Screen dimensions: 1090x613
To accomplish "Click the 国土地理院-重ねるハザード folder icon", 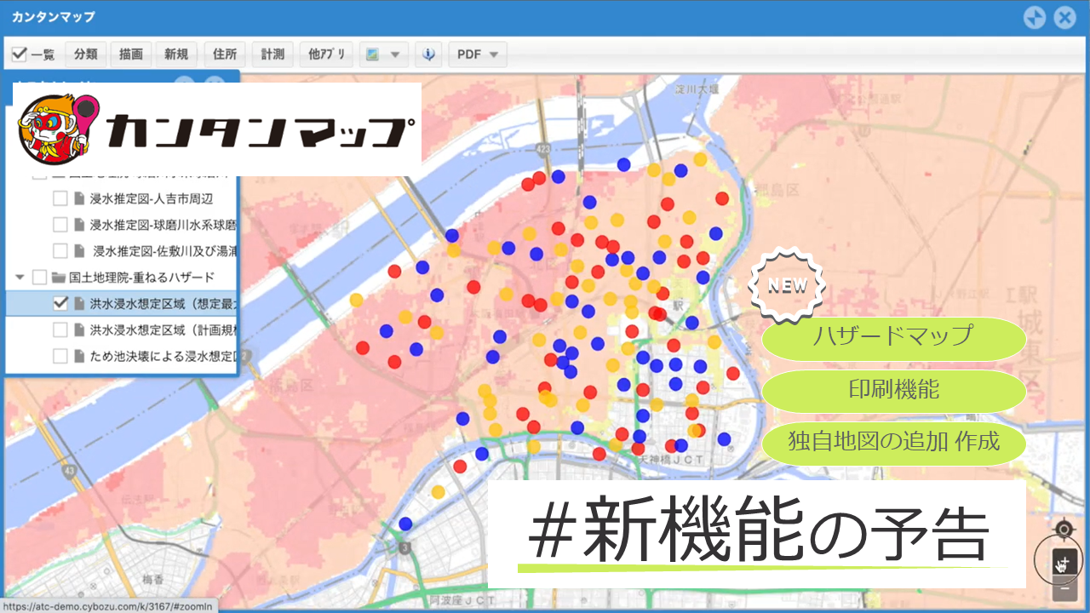I will [x=59, y=277].
